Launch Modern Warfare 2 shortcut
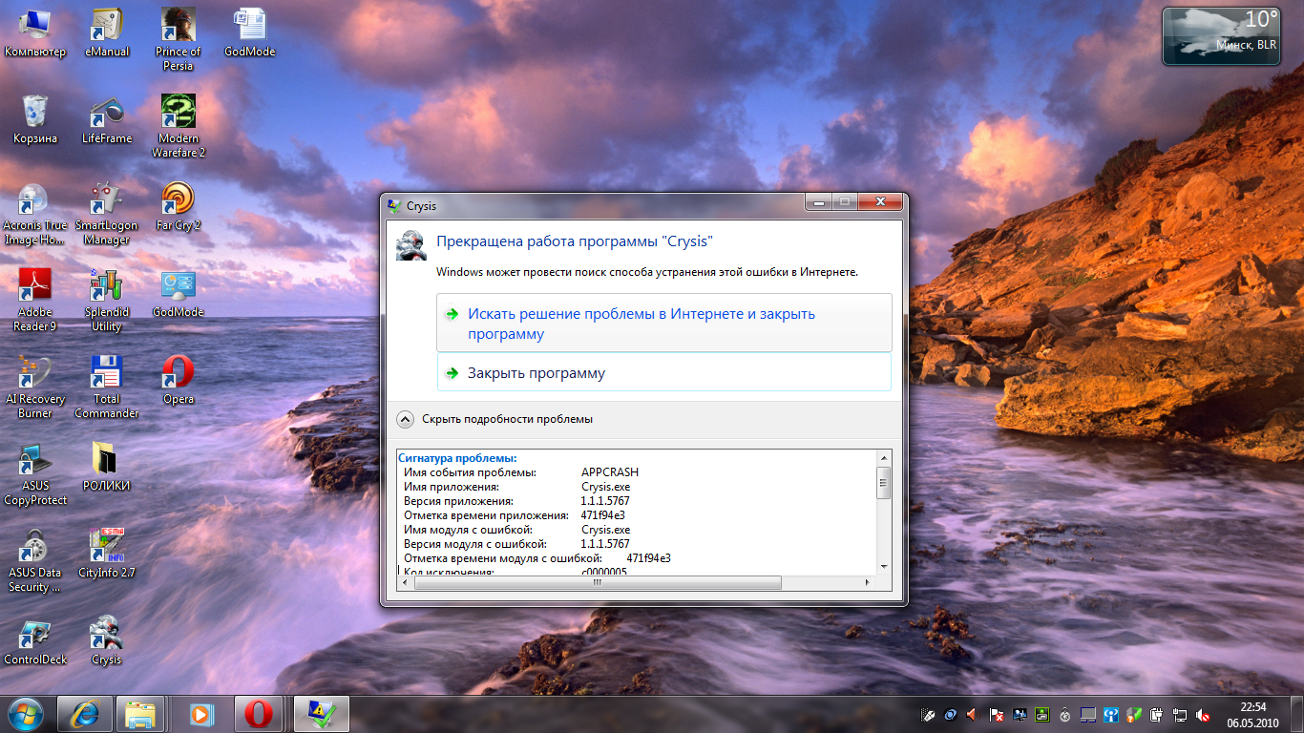 point(179,126)
